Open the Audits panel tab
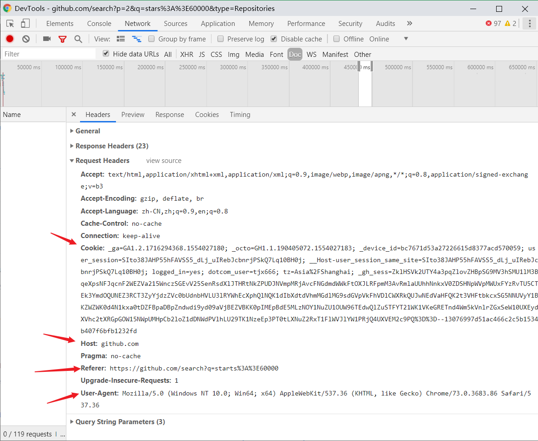This screenshot has width=538, height=441. pos(385,23)
